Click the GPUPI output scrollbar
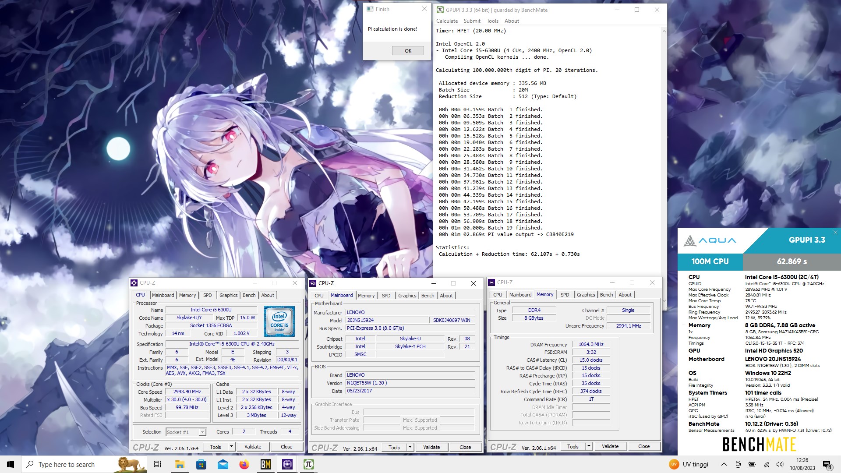 point(664,166)
